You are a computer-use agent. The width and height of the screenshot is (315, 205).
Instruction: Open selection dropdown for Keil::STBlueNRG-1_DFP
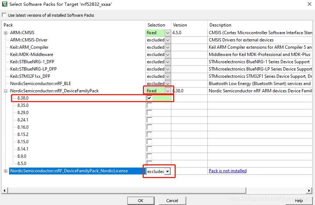(x=168, y=62)
